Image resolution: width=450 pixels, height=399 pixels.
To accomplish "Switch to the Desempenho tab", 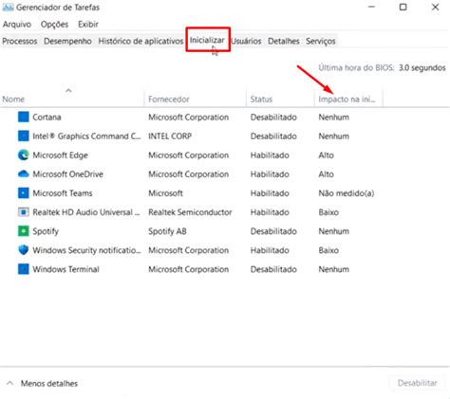I will point(67,41).
